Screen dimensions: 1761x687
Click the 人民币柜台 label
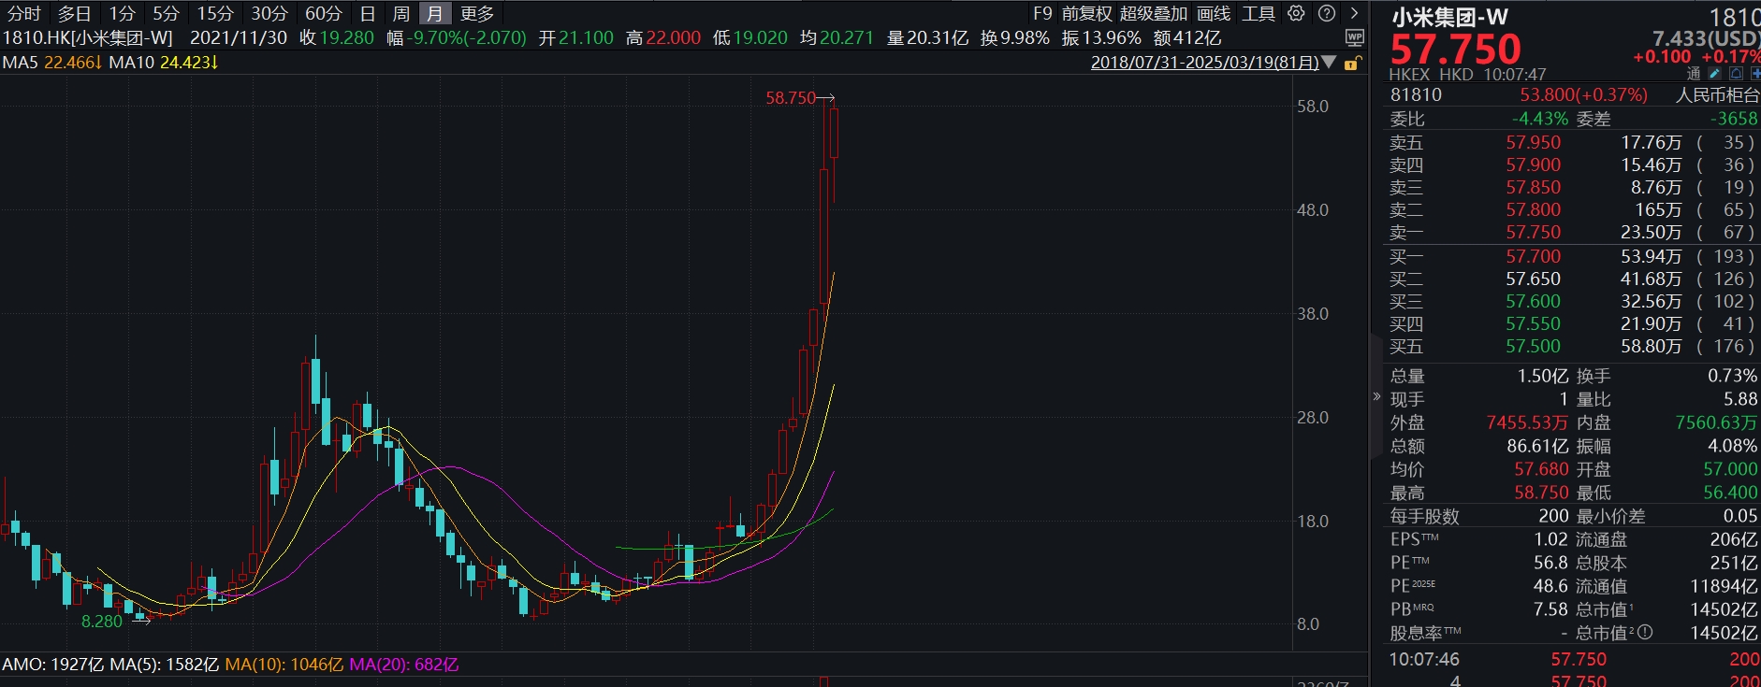(x=1718, y=94)
